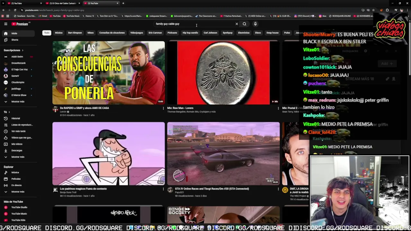Select the Comedias de situaciones chip
Viewport: 411px width, 231px height.
pos(112,33)
